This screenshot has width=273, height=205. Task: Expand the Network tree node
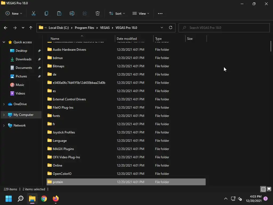tap(4, 125)
